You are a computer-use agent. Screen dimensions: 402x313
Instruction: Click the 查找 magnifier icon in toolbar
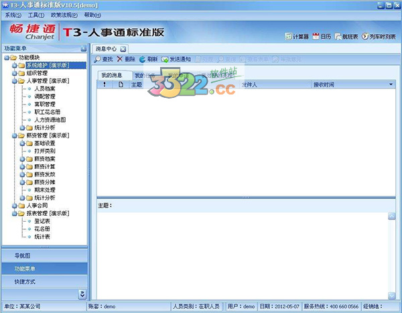pos(97,59)
